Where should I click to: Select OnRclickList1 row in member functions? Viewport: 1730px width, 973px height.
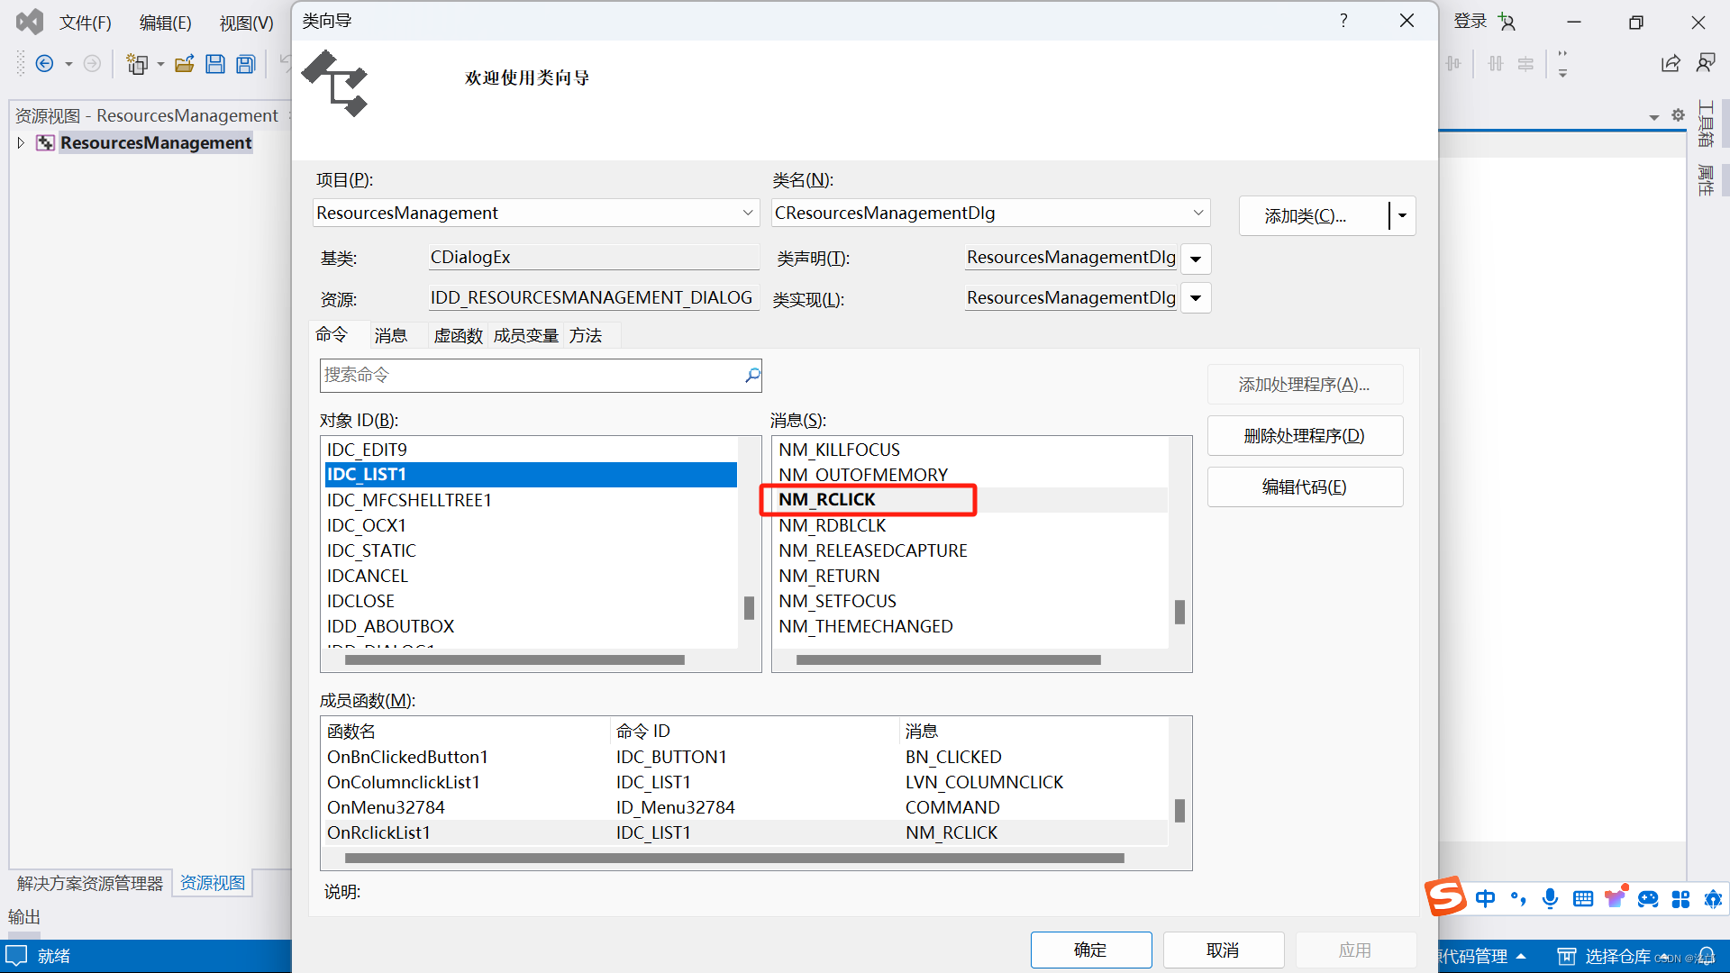(744, 832)
